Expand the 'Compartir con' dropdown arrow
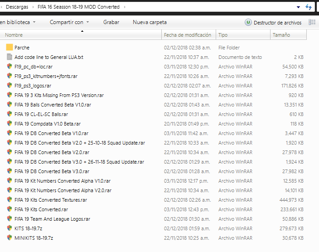 (x=88, y=22)
